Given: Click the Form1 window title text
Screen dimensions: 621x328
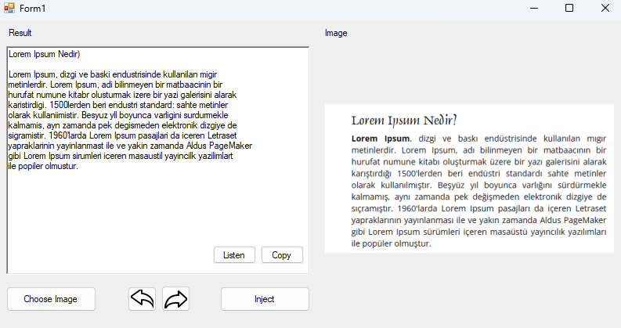Looking at the screenshot, I should (x=32, y=9).
